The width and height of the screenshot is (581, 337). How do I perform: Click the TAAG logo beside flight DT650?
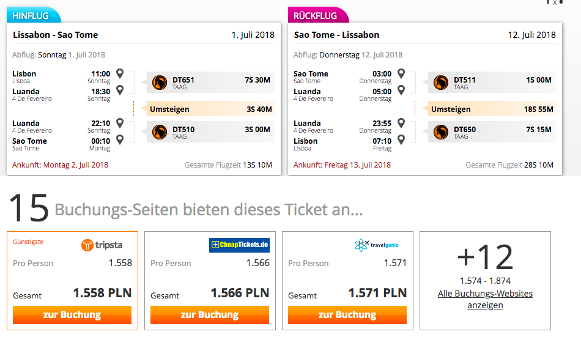[441, 132]
